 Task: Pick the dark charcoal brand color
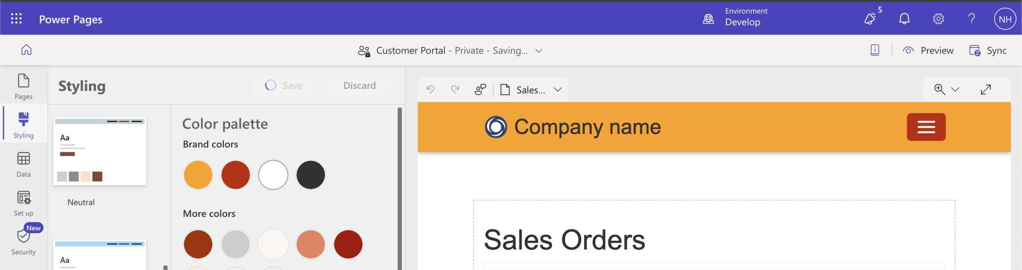[311, 175]
